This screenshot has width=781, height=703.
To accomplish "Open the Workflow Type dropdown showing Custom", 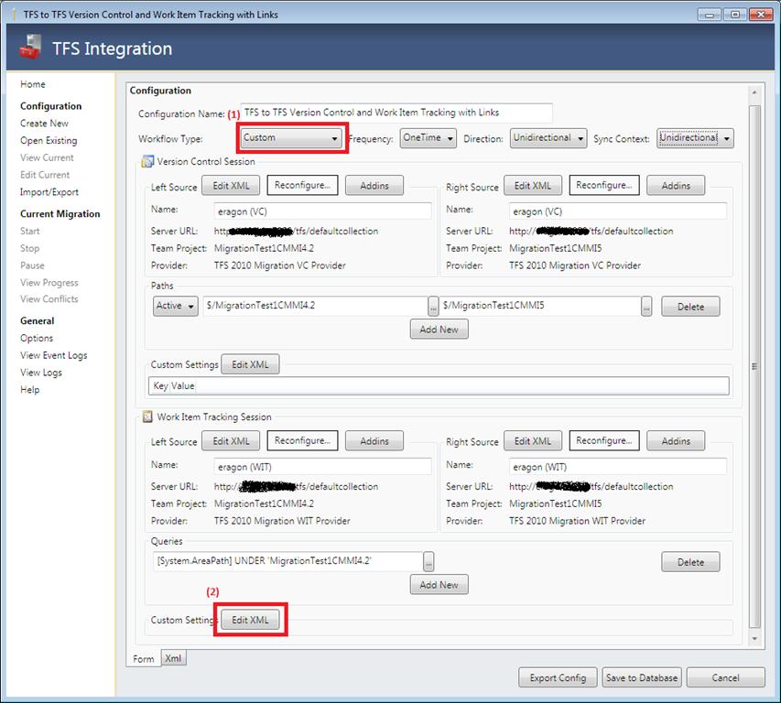I will pyautogui.click(x=291, y=138).
